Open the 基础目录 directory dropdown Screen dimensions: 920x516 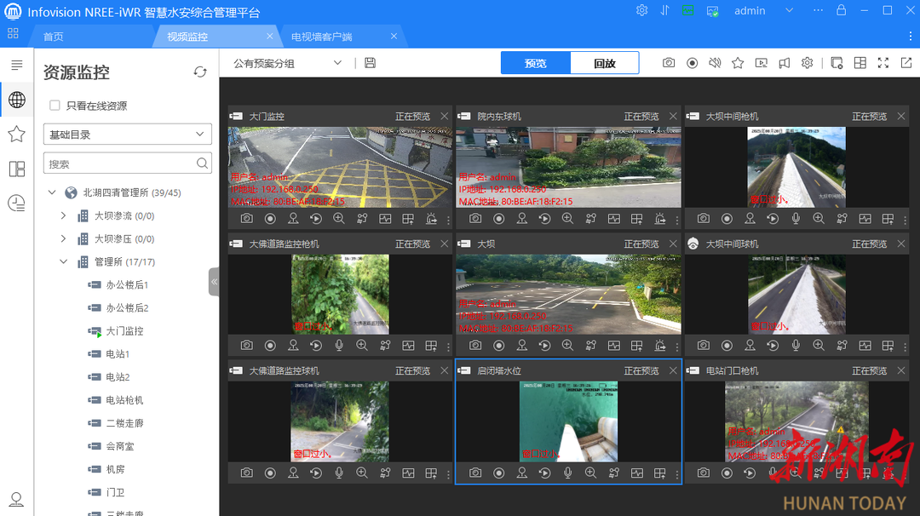pos(127,134)
